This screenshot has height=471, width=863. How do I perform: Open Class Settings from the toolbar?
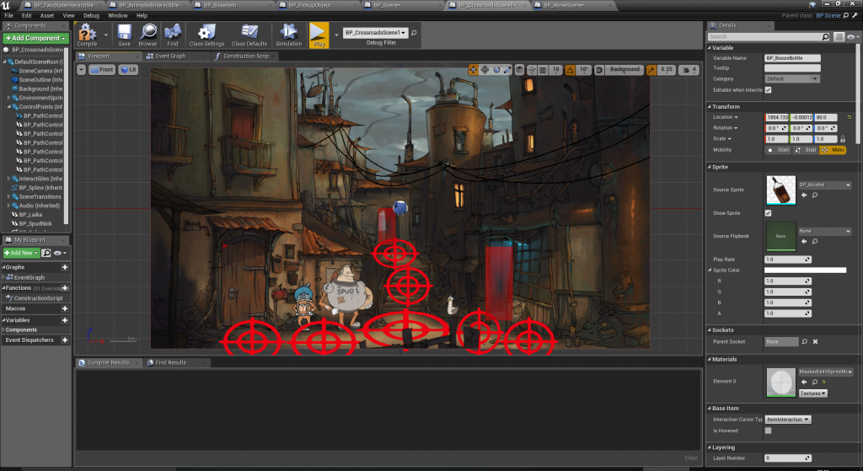pyautogui.click(x=206, y=35)
